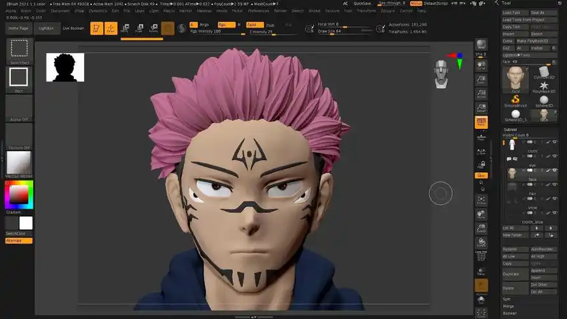Select the Cylinder3D tool
The height and width of the screenshot is (319, 567).
coord(544,73)
